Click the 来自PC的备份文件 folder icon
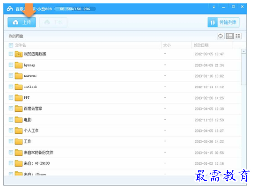Screen dimensions: 254x191 pos(18,152)
